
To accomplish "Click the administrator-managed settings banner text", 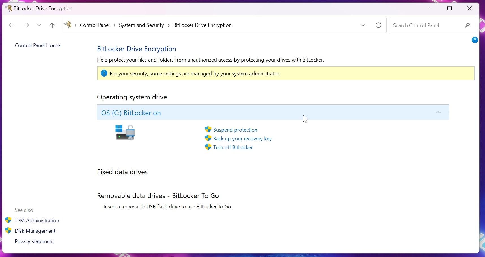I will click(195, 74).
